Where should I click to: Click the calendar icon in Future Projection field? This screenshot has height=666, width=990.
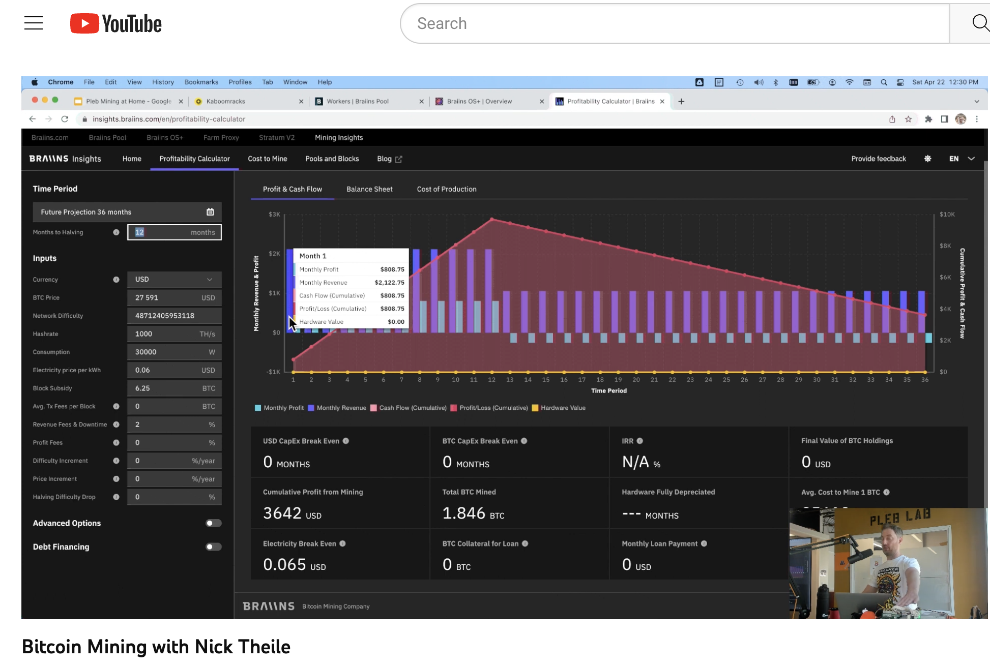click(x=210, y=212)
